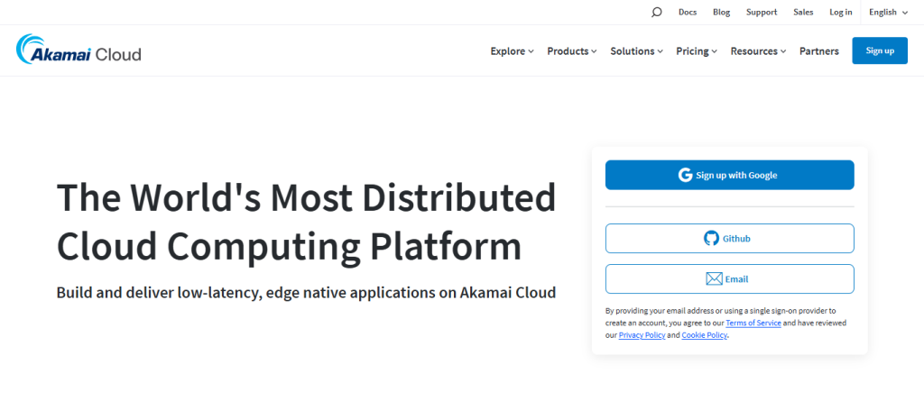Expand the English language dropdown
The height and width of the screenshot is (410, 924).
pyautogui.click(x=888, y=13)
